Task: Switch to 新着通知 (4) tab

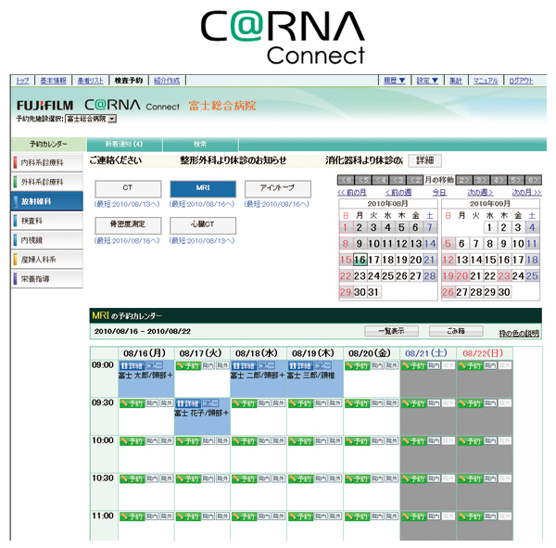Action: pos(124,144)
